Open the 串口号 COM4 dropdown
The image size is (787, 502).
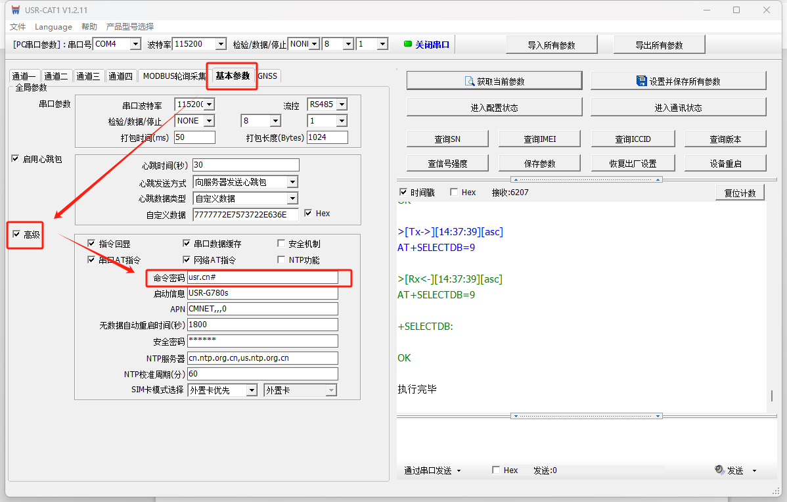coord(135,45)
